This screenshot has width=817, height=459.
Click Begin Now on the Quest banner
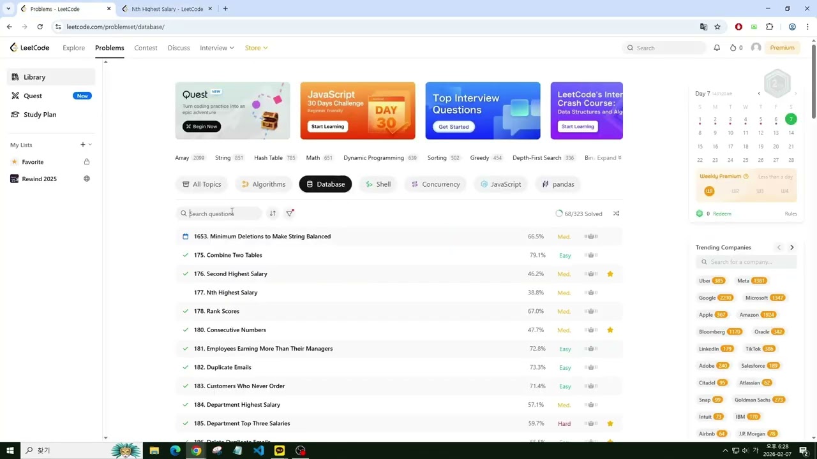pos(202,126)
